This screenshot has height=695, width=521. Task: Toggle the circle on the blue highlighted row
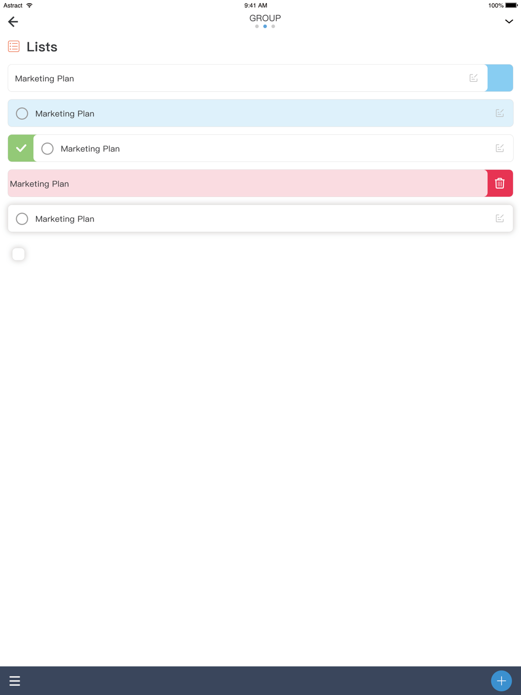pos(22,114)
